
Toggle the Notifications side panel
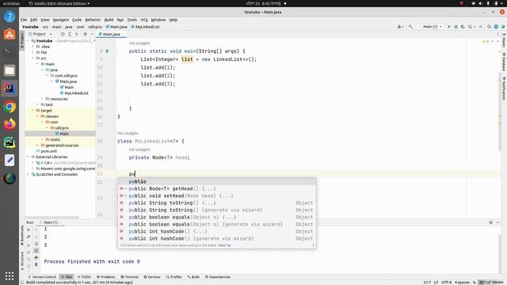point(504,88)
